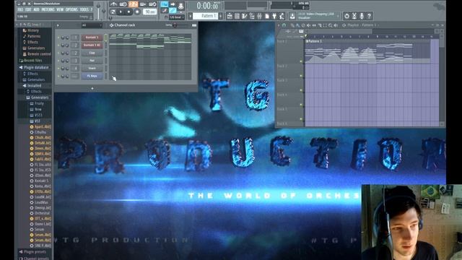Viewport: 462px width, 260px height.
Task: Open the PATTERNS menu
Action: pyautogui.click(x=48, y=9)
